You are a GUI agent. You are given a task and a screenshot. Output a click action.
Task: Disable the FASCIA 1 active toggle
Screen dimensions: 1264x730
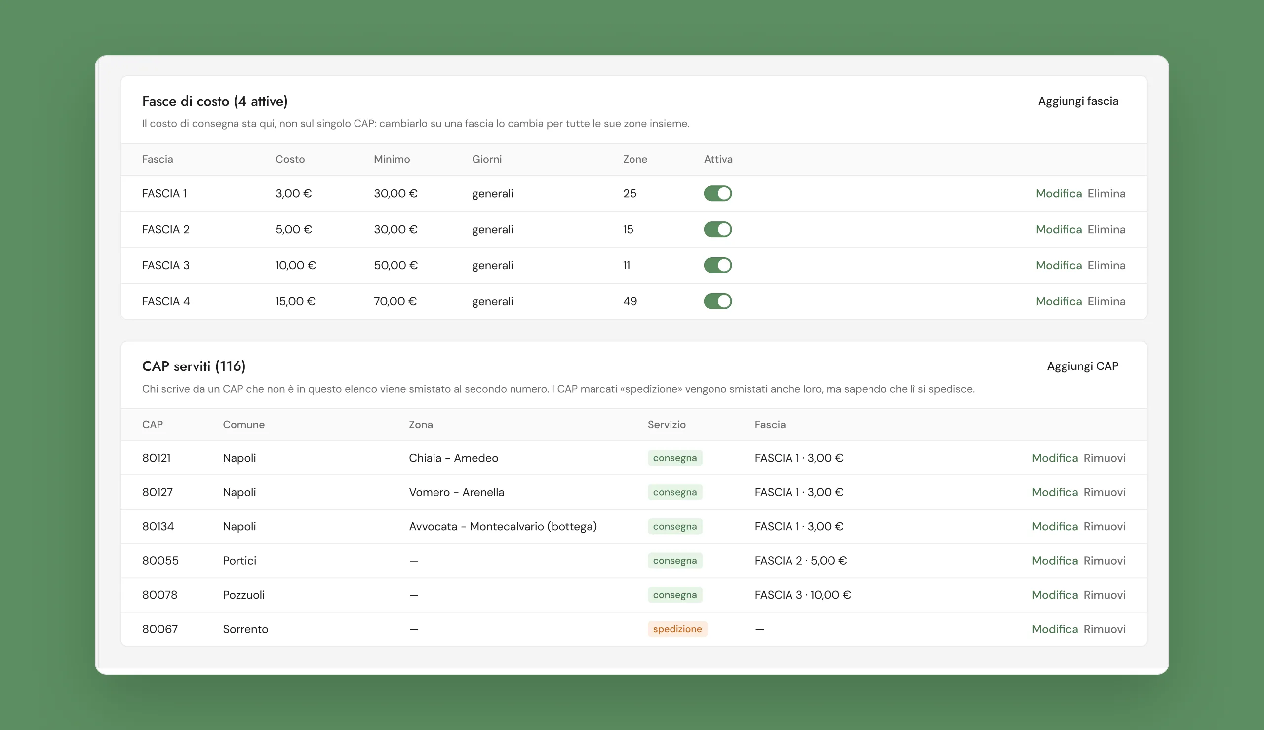point(718,193)
